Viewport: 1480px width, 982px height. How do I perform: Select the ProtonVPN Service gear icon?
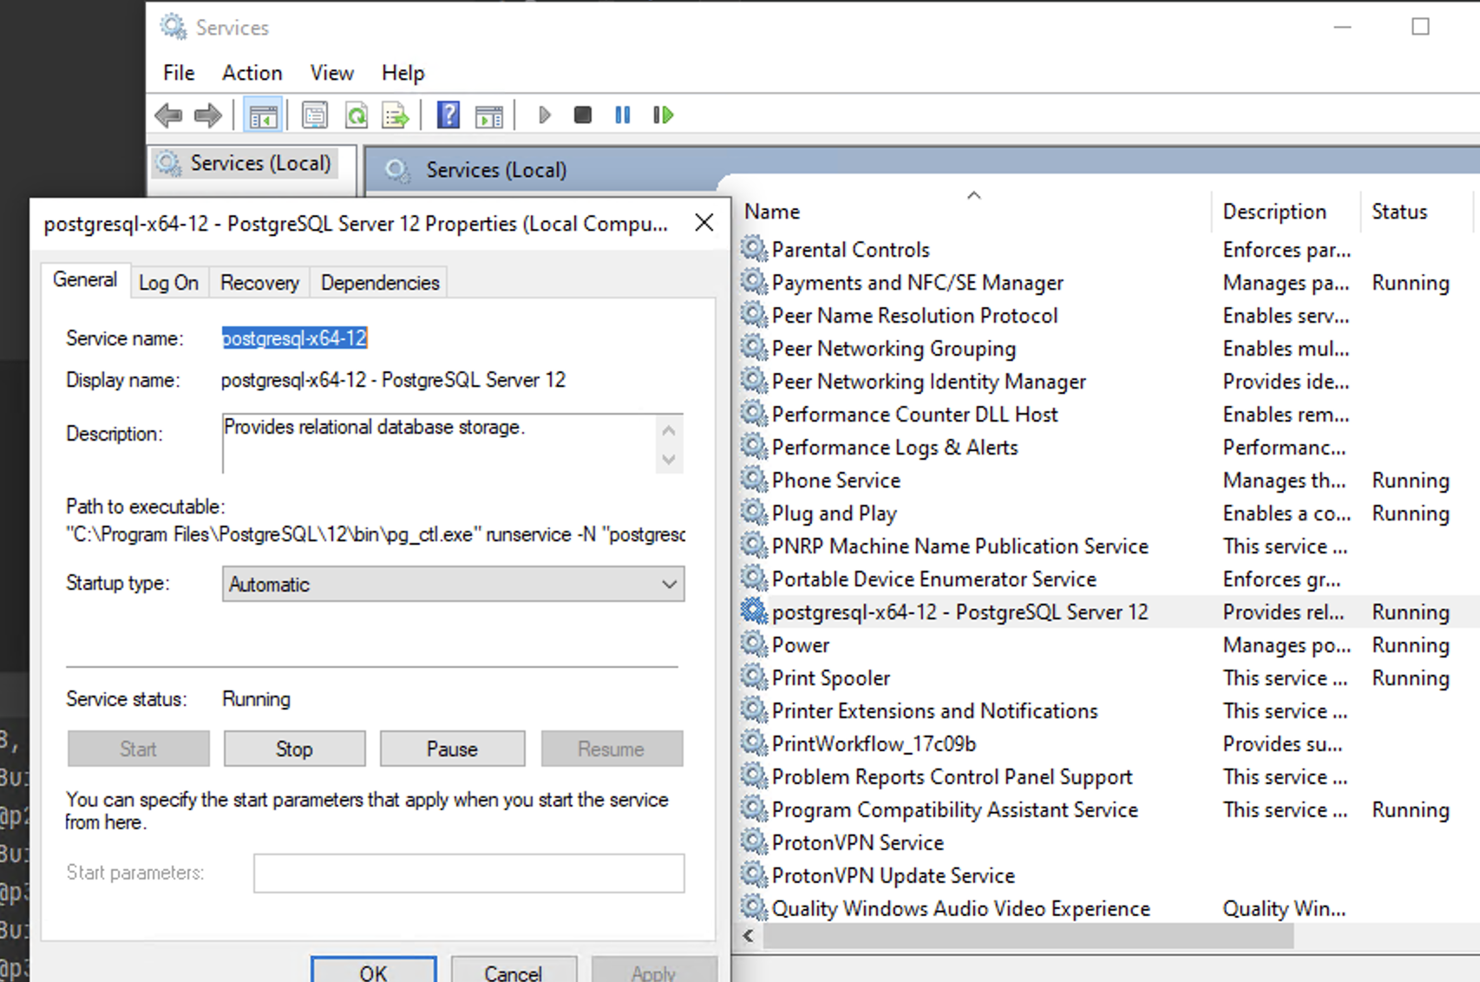point(754,842)
